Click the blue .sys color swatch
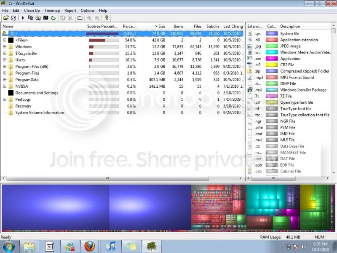 pos(272,34)
